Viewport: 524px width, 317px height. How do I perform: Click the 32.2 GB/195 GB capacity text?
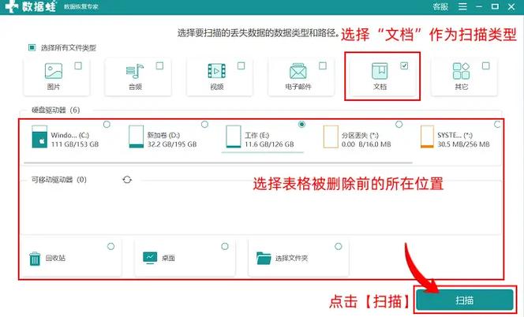172,144
